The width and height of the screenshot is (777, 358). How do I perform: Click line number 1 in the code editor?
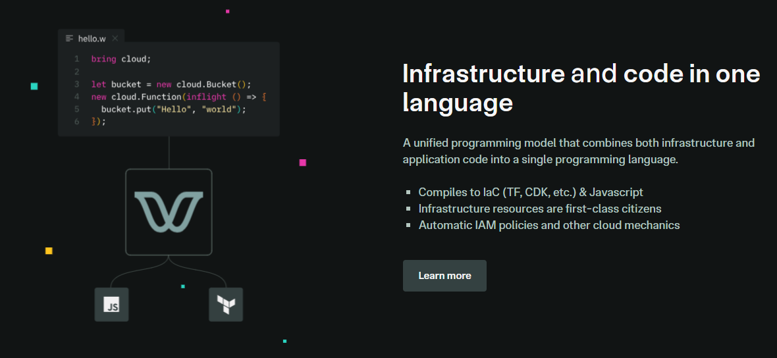pos(77,59)
